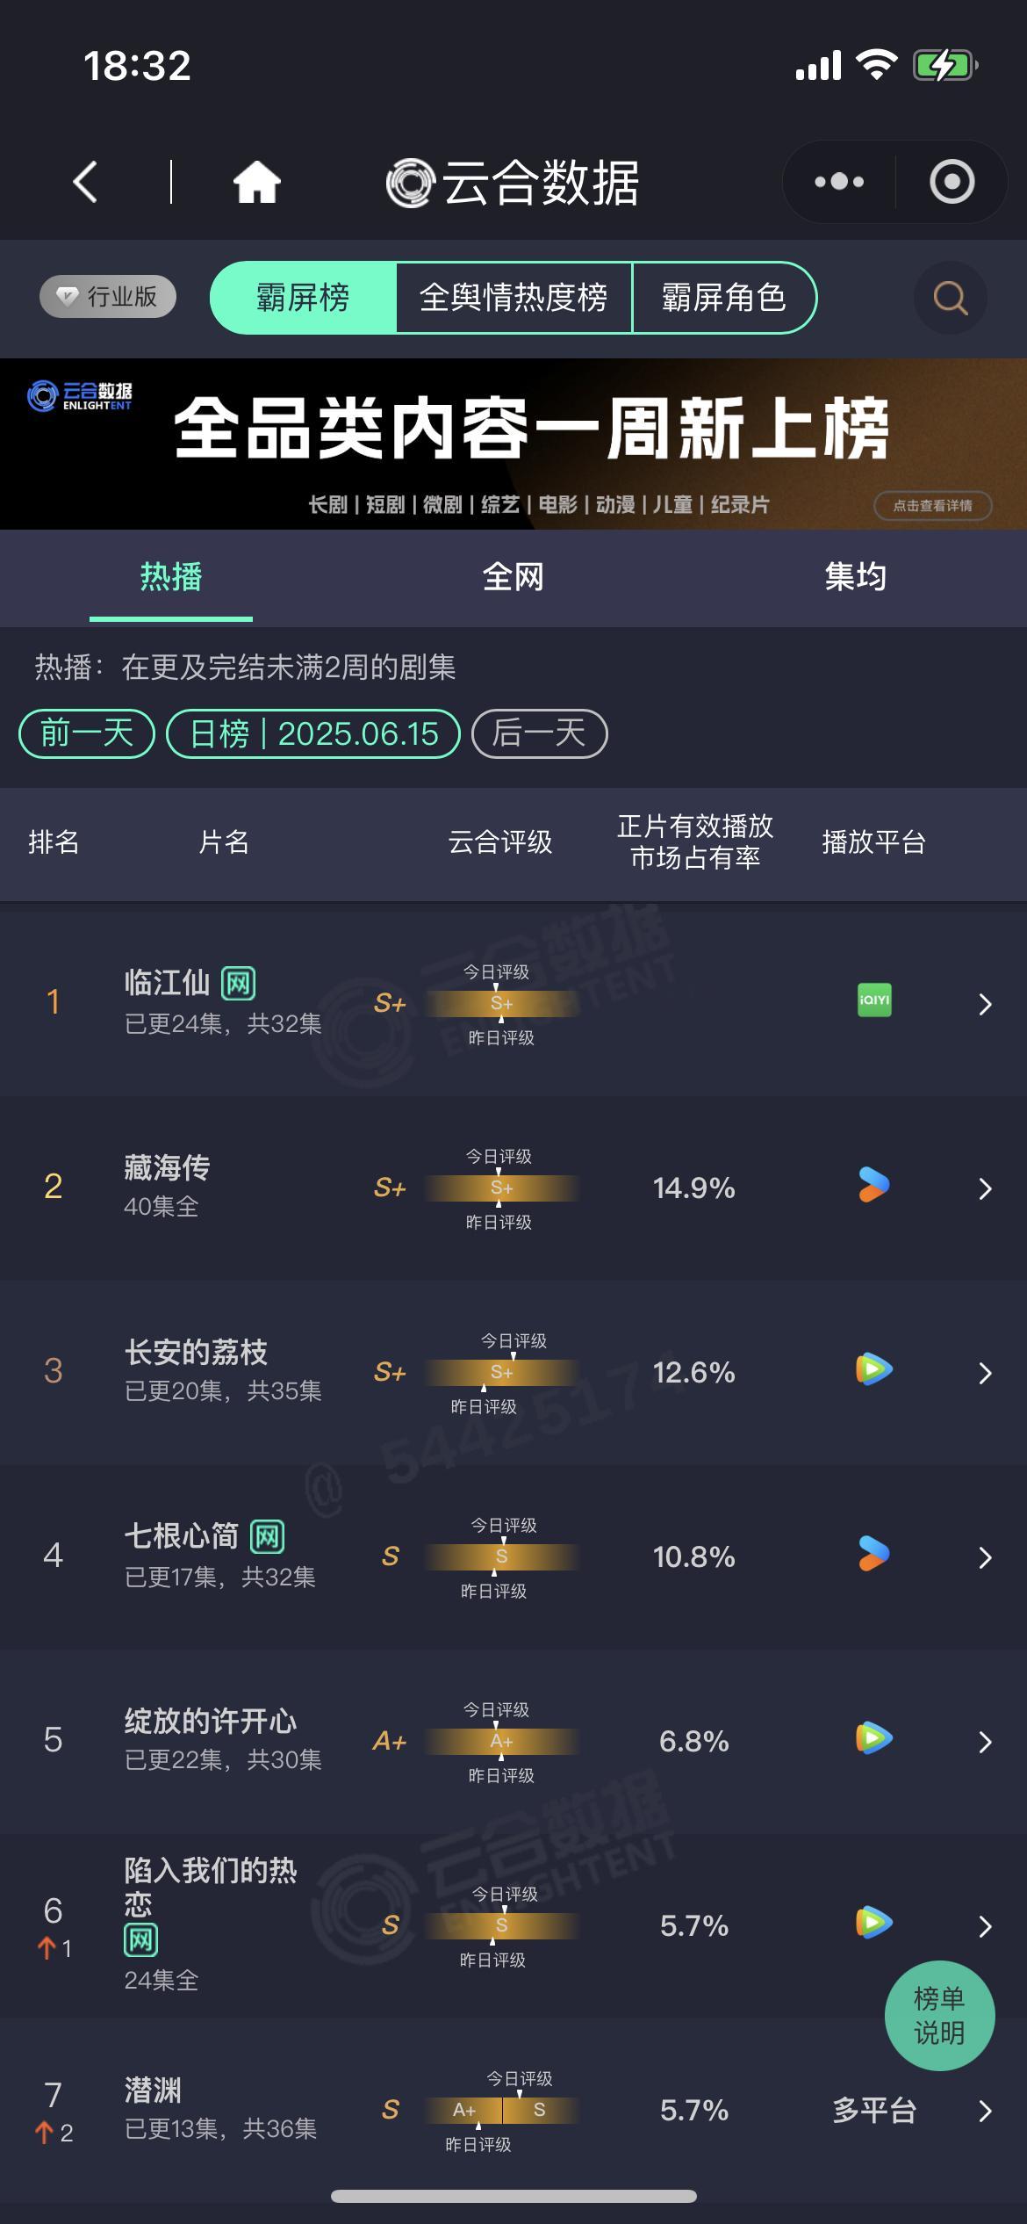Open the 全品类内容一周新上榜 banner
Screen dimensions: 1027x2224
point(513,444)
